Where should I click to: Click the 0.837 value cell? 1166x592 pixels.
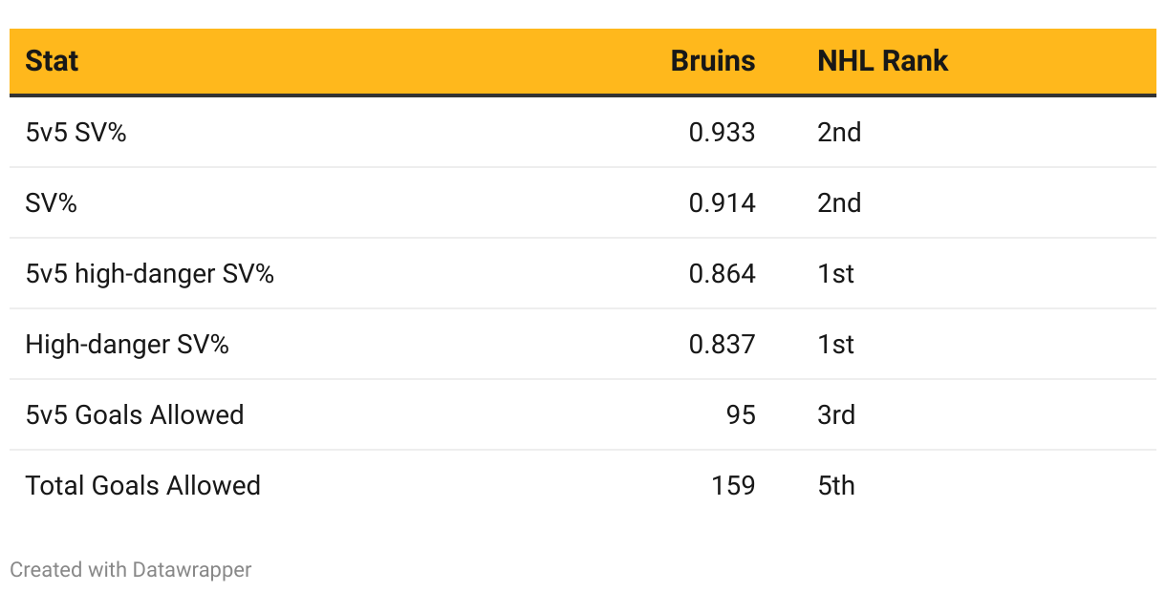pos(722,345)
